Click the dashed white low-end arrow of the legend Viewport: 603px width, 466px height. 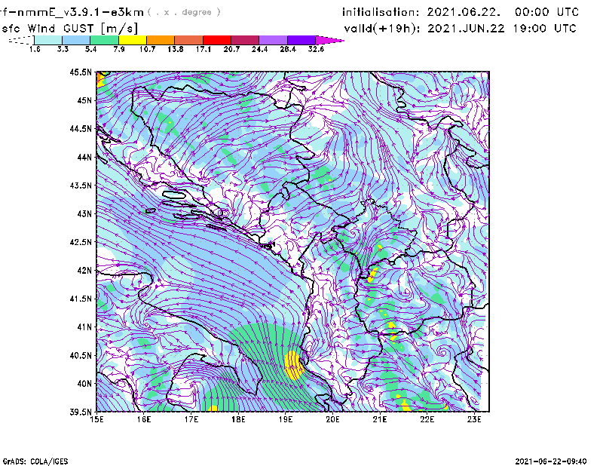point(21,40)
